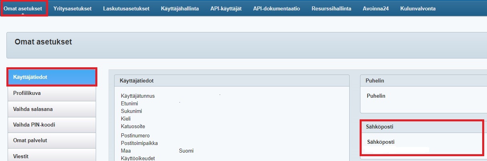The height and width of the screenshot is (161, 487).
Task: Select Käyttäjätiedot in the left sidebar
Action: pos(52,77)
